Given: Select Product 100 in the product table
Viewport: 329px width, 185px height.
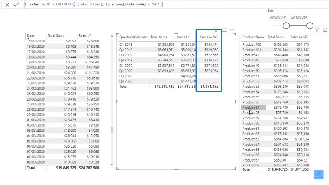Looking at the screenshot, I should click(x=252, y=44).
